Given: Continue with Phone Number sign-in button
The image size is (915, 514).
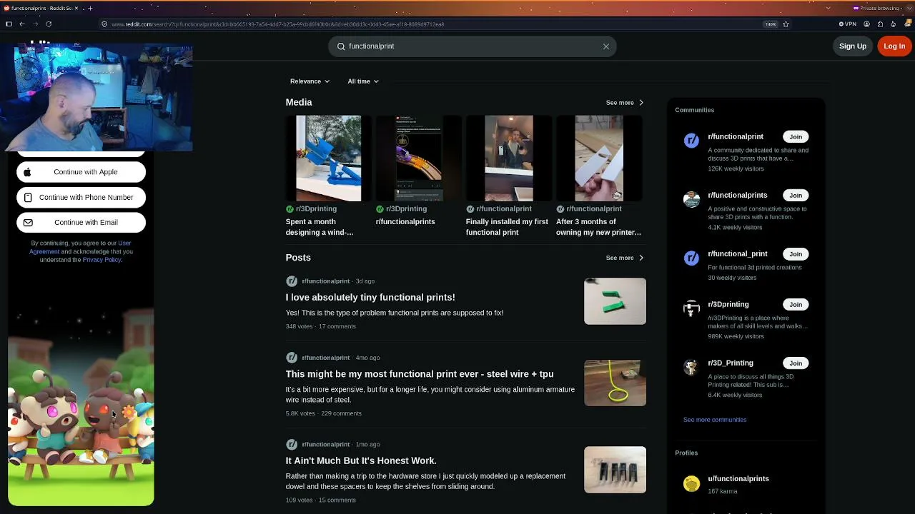Looking at the screenshot, I should [81, 198].
